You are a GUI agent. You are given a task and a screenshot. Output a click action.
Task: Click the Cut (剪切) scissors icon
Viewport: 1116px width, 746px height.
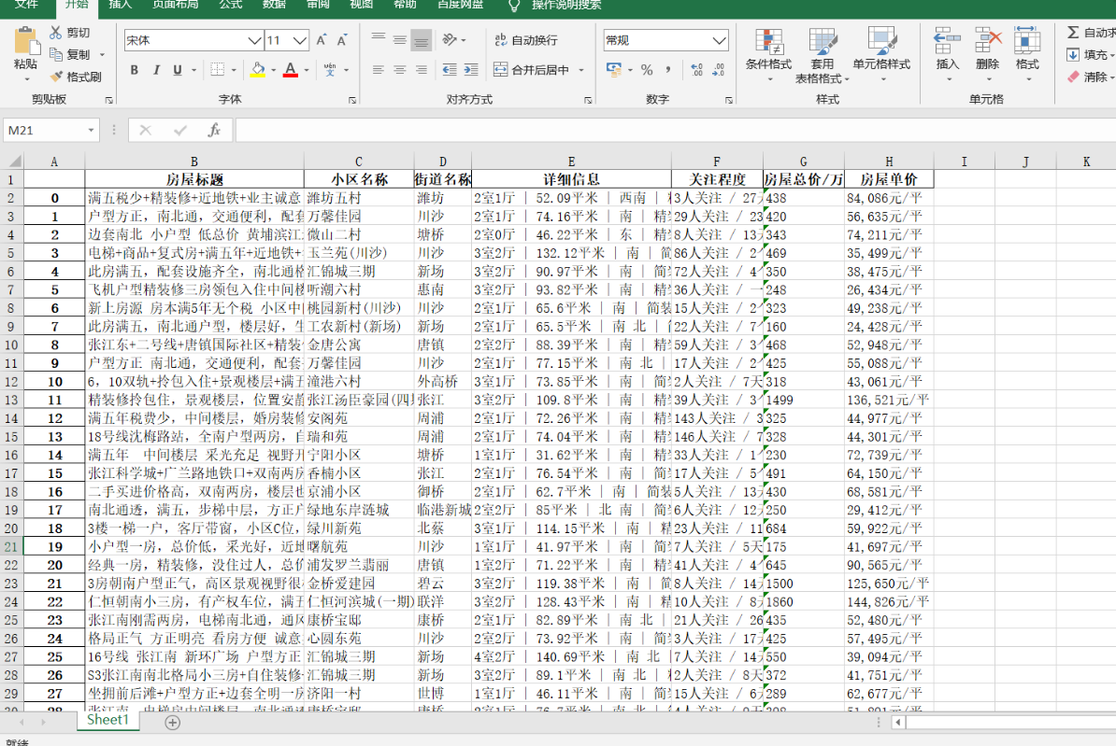tap(57, 33)
